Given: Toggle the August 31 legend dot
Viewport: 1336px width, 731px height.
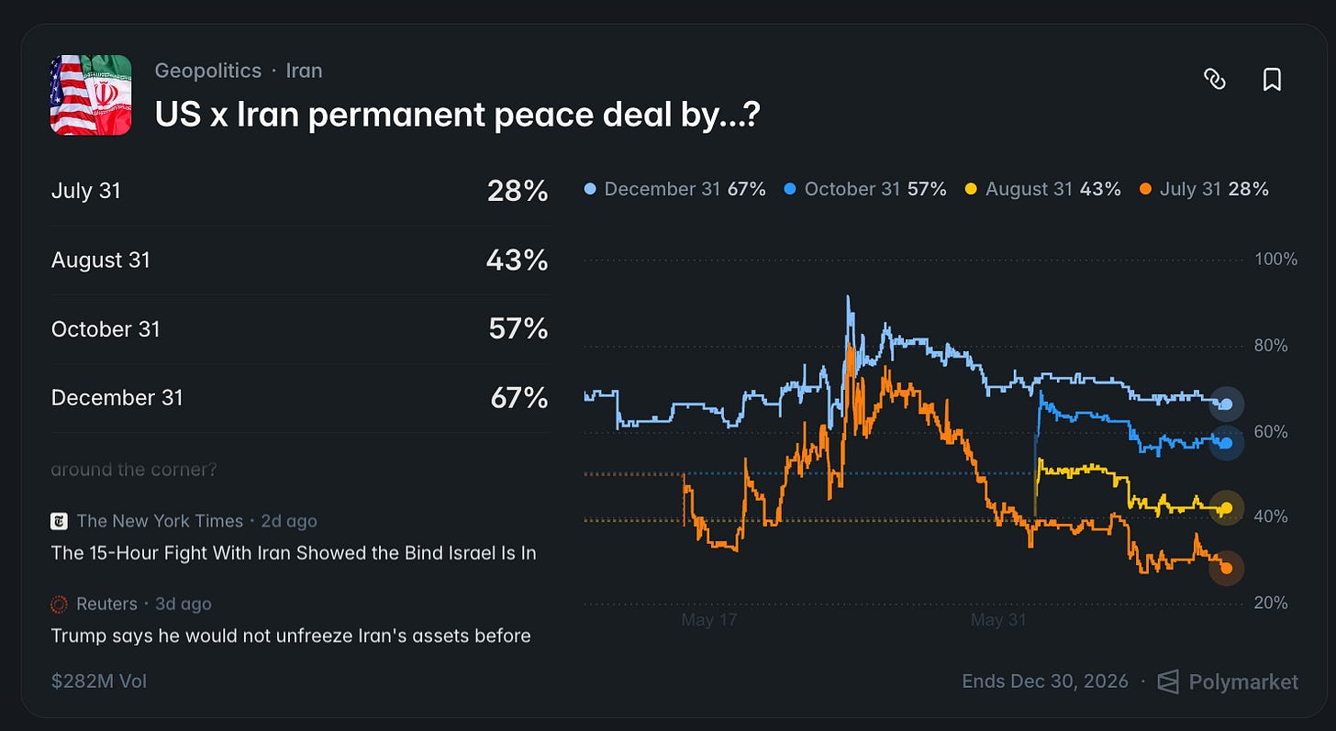Looking at the screenshot, I should [x=971, y=189].
